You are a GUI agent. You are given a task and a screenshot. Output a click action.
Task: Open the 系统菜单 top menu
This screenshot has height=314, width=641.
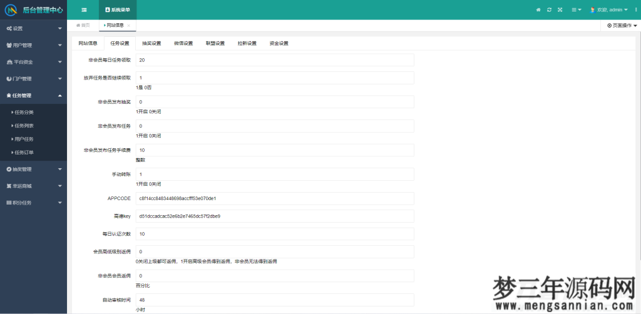[118, 10]
